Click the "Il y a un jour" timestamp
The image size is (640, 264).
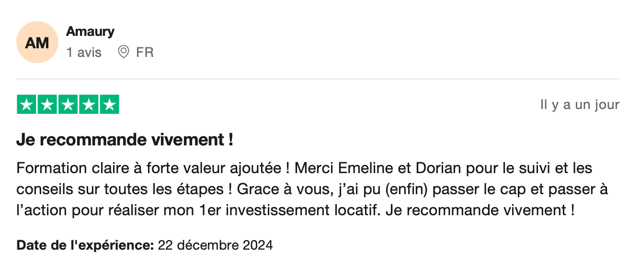(580, 105)
